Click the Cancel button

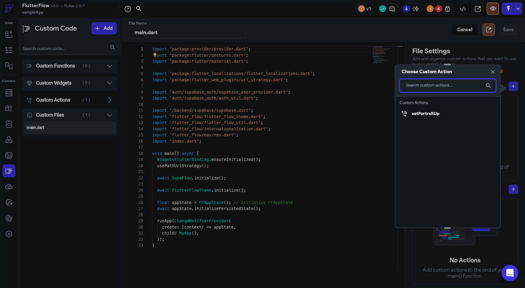point(464,29)
